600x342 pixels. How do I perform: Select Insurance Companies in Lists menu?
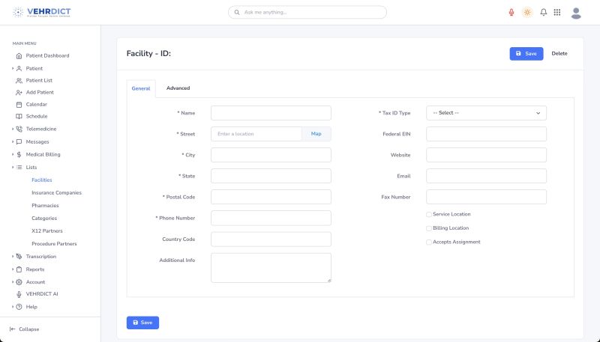[56, 193]
